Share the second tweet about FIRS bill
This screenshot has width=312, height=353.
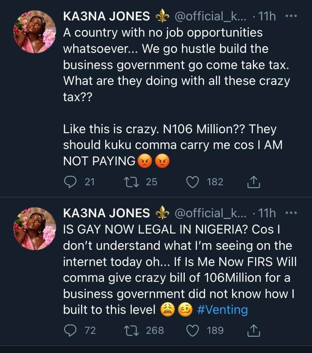click(x=253, y=331)
